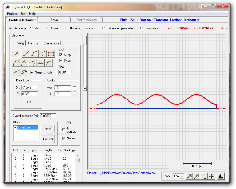The width and height of the screenshot is (236, 189).
Task: Select the semicircle bump on line tool
Action: (40, 63)
